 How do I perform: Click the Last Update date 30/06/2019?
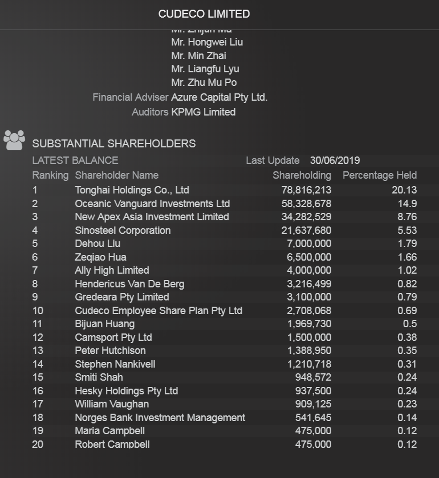pyautogui.click(x=335, y=160)
